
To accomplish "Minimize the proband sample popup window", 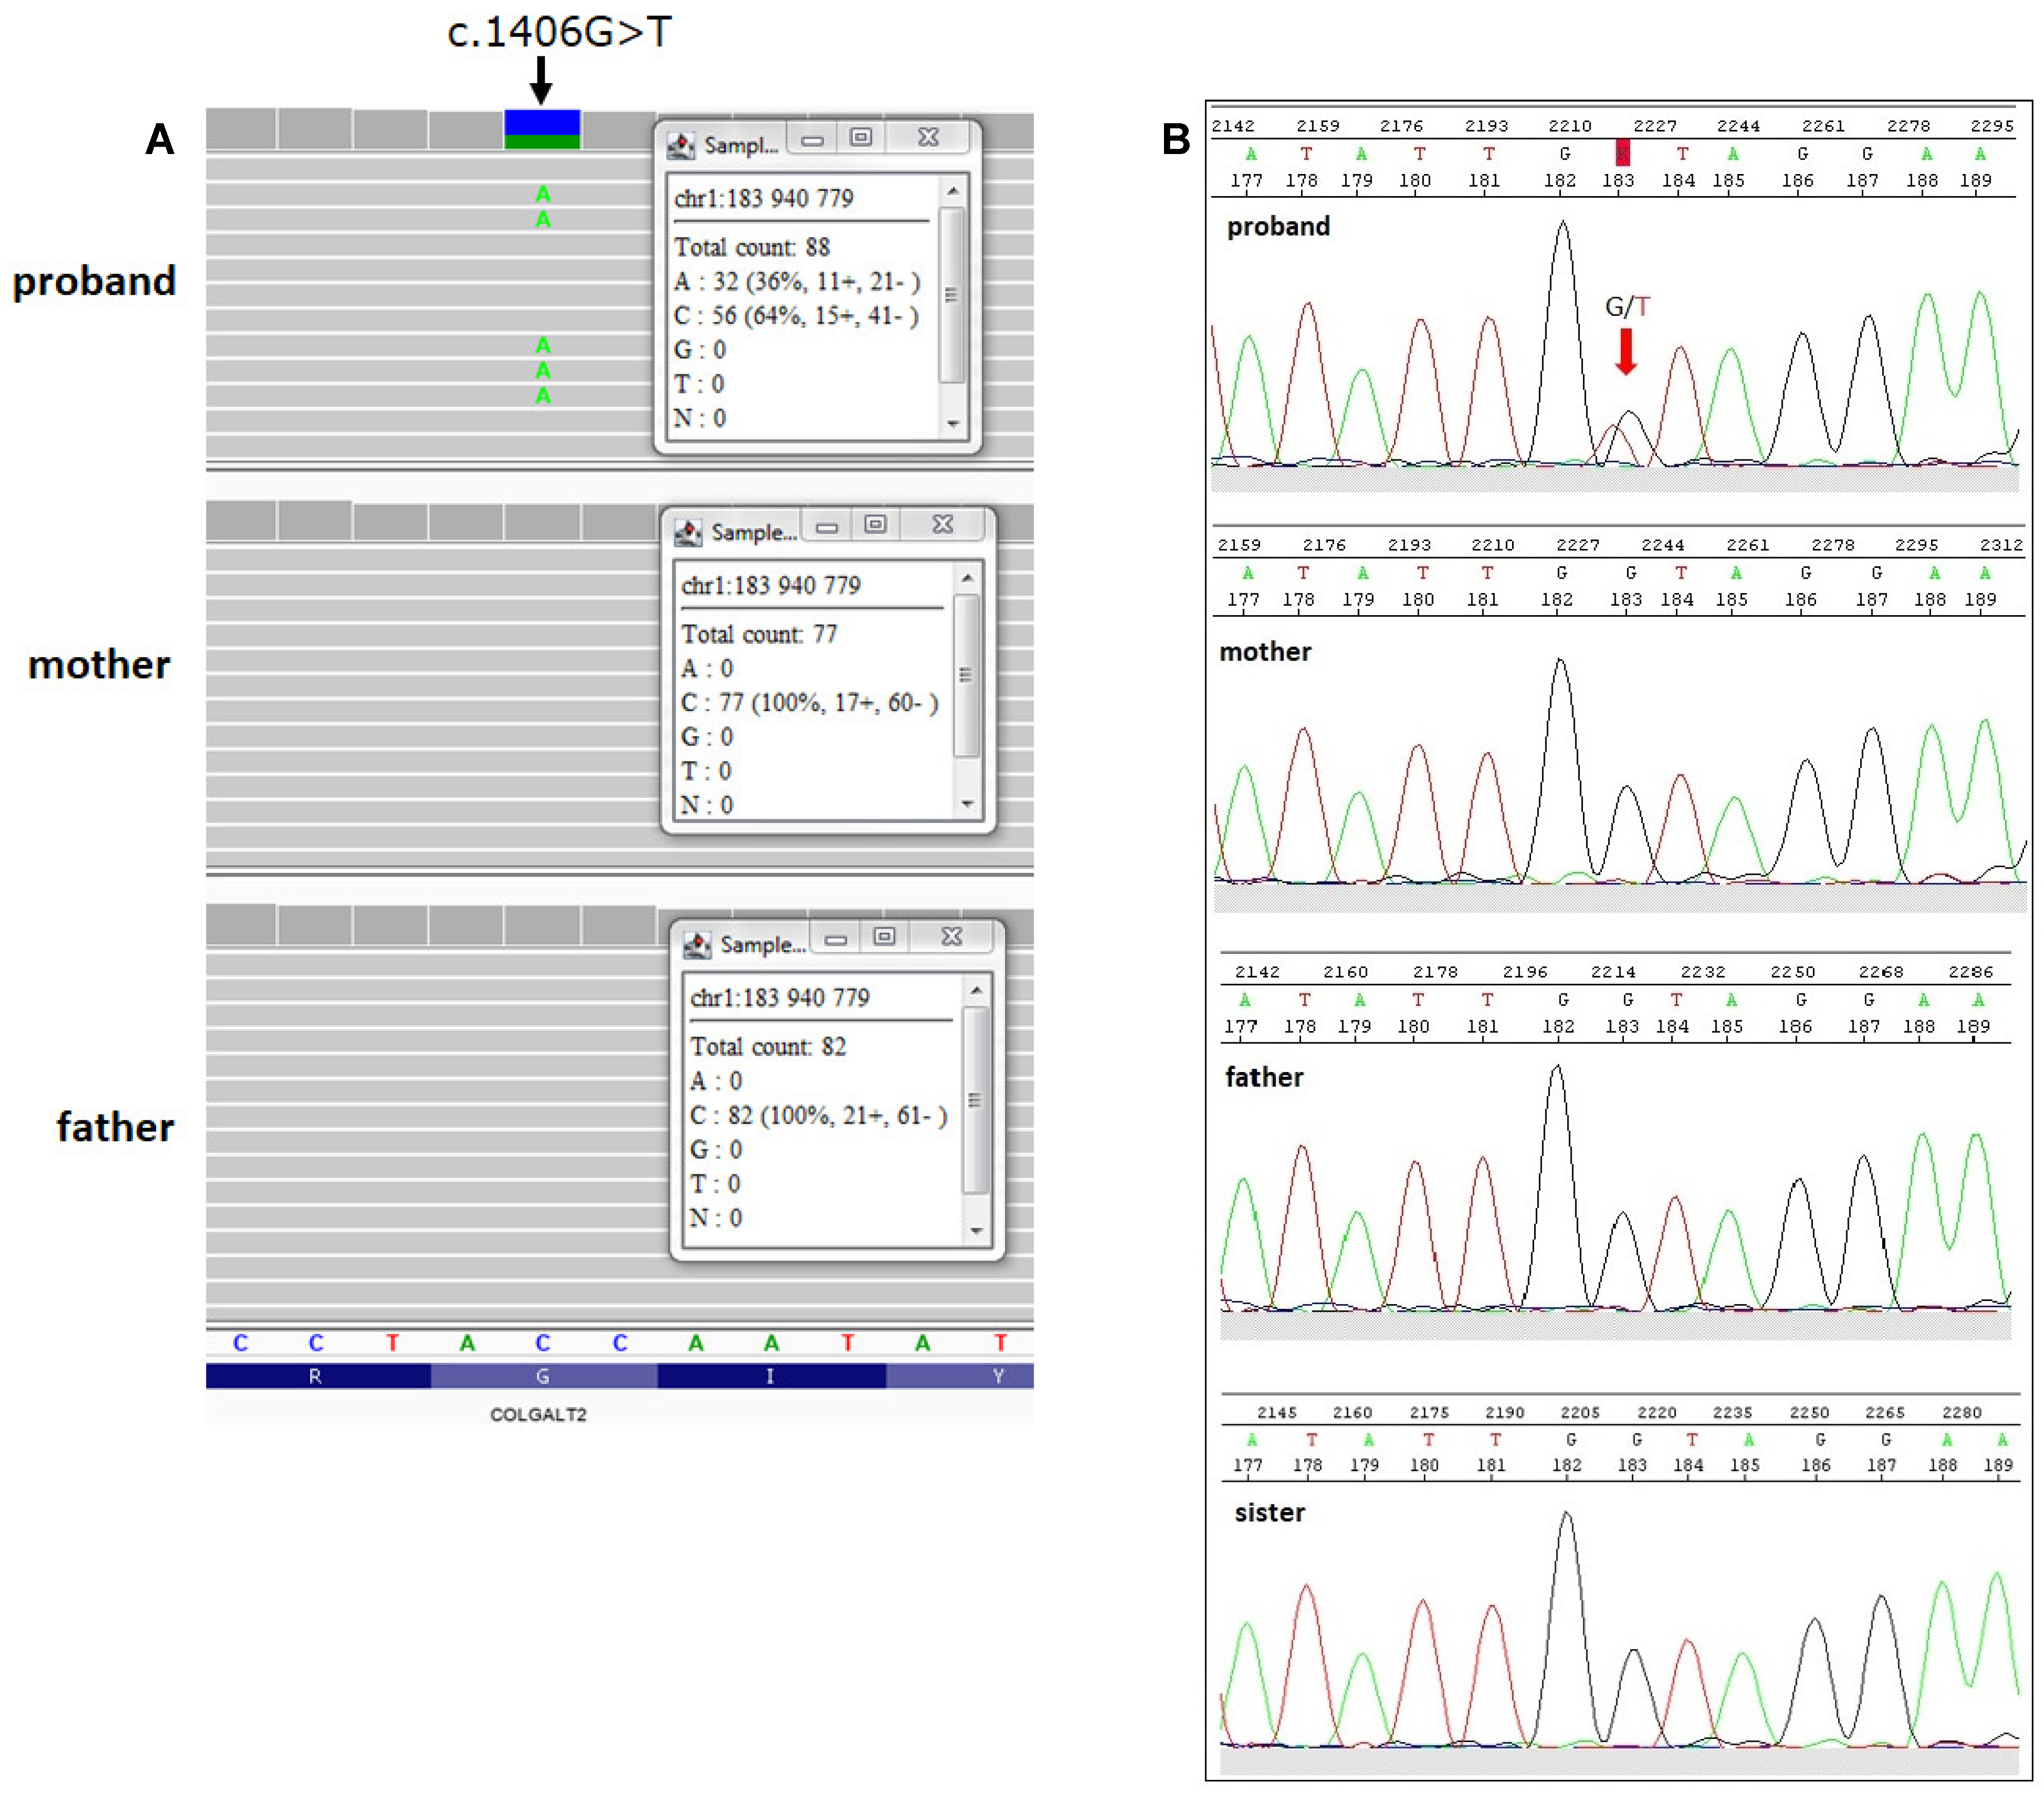I will tap(813, 140).
